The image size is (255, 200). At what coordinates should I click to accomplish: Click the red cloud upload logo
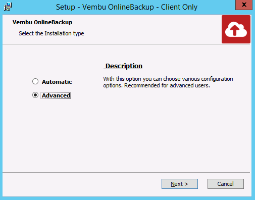point(236,29)
